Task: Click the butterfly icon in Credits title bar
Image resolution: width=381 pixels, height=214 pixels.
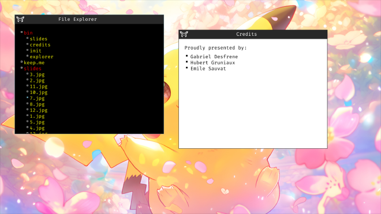Action: point(184,34)
